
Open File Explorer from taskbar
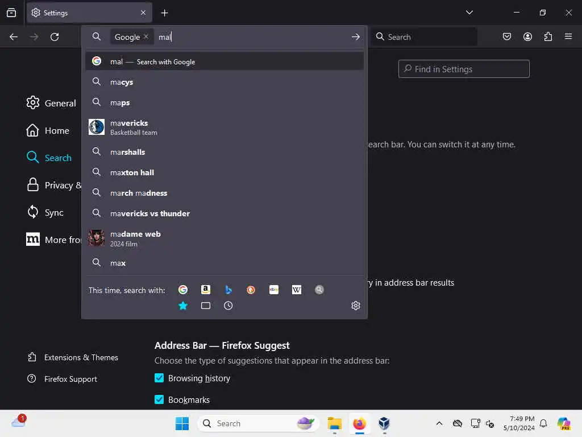334,423
